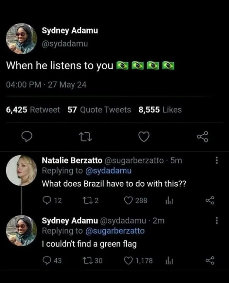View analytics on Sydney's green flag reply
The image size is (229, 283).
pos(169,261)
